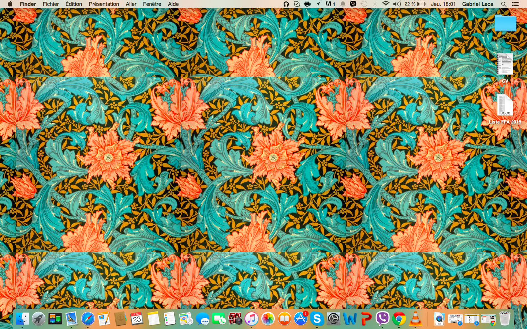Click Viber icon in menu bar

point(353,4)
